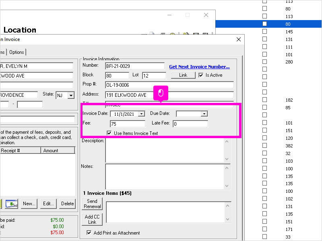The height and width of the screenshot is (241, 322).
Task: Click the Delete payment button
Action: click(67, 204)
